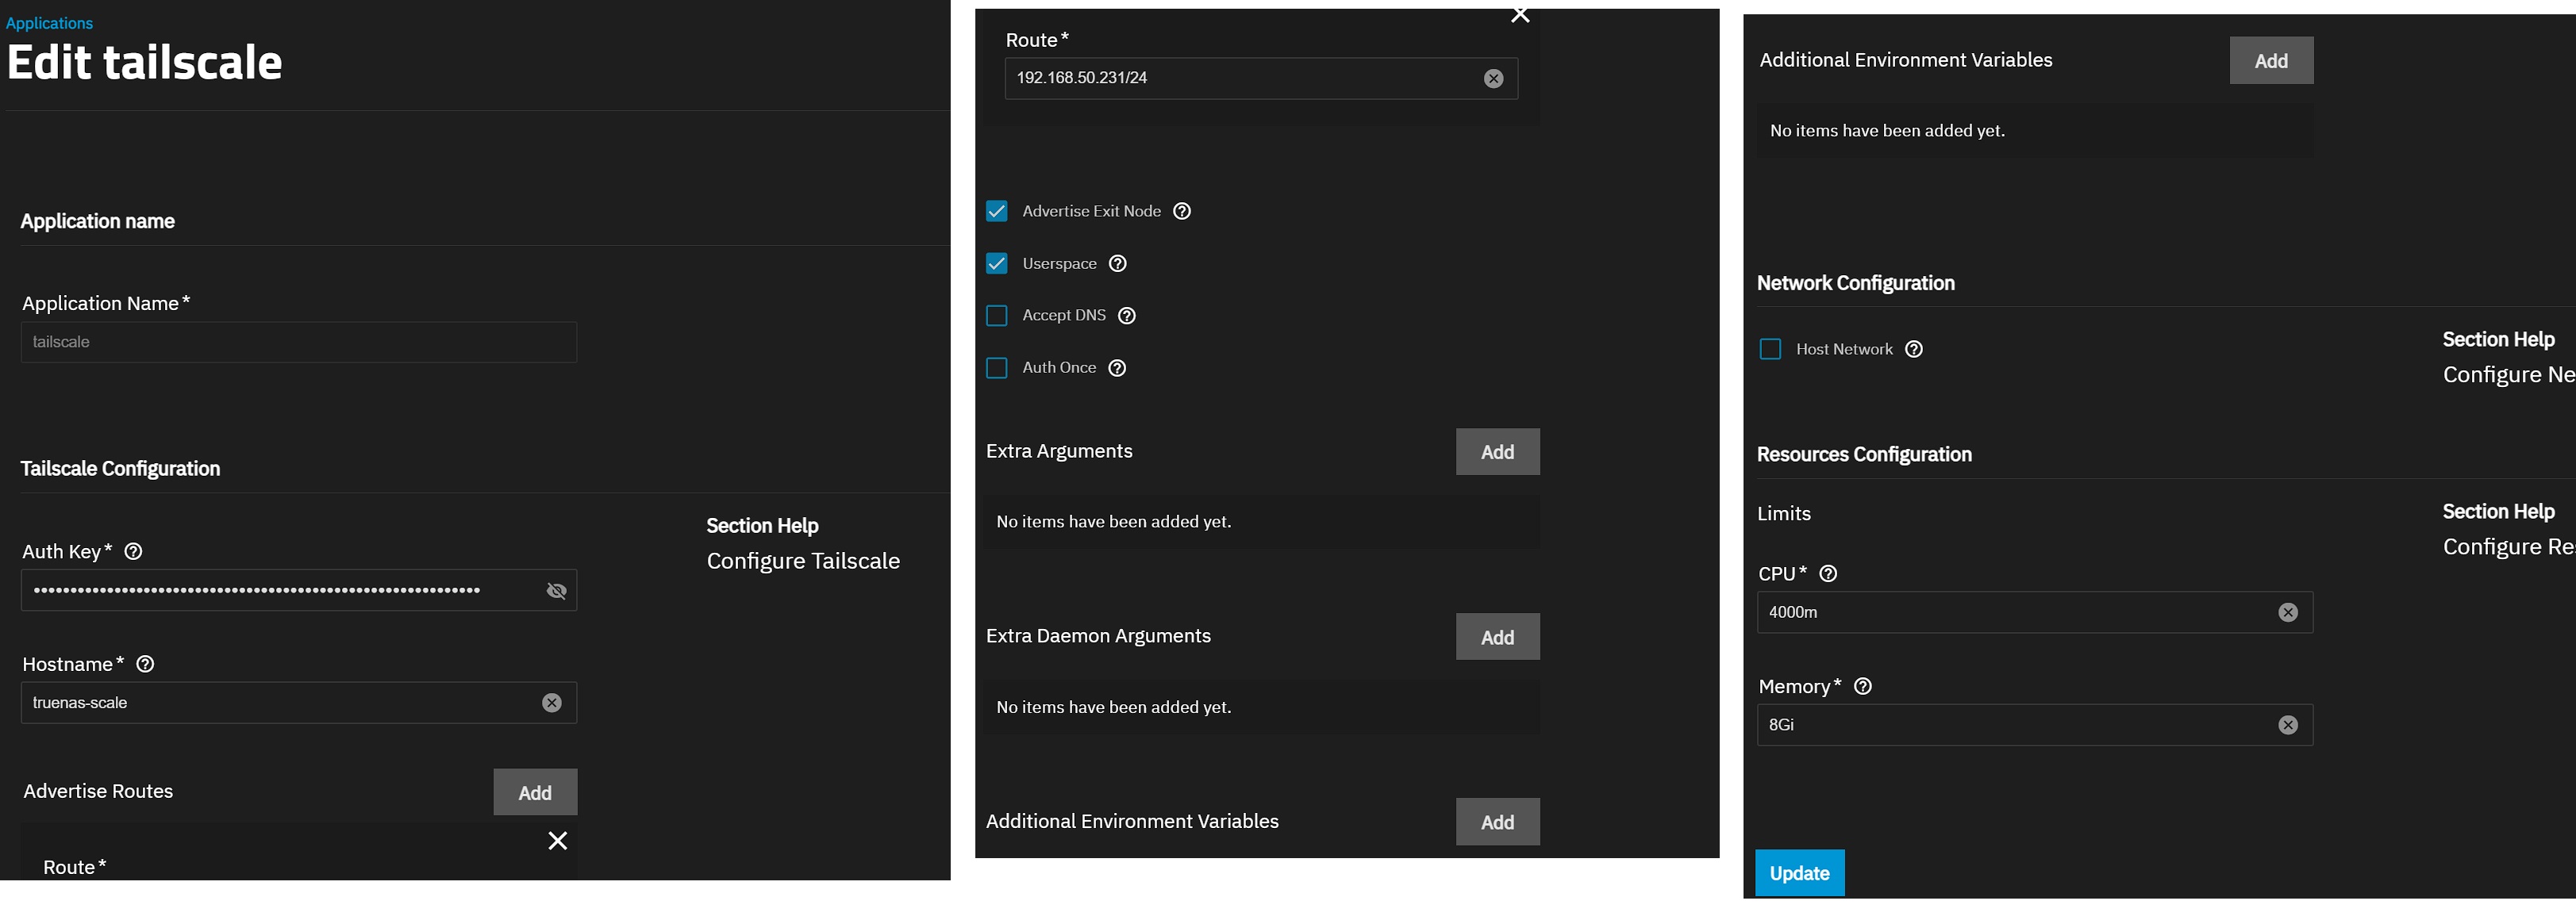Click the Configure Tailscale help text
Viewport: 2576px width, 920px height.
[x=803, y=562]
